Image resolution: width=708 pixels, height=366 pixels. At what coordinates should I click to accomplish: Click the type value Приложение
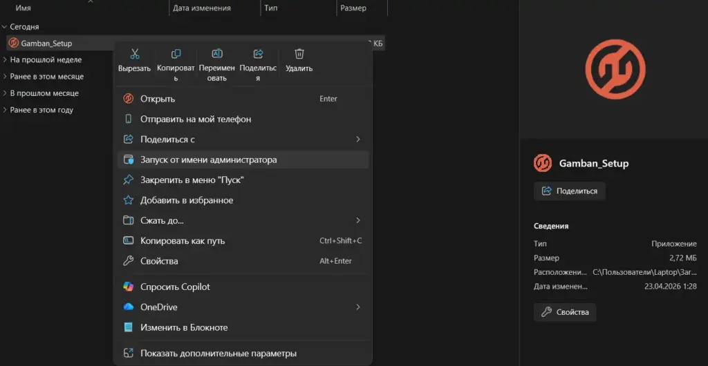[674, 244]
